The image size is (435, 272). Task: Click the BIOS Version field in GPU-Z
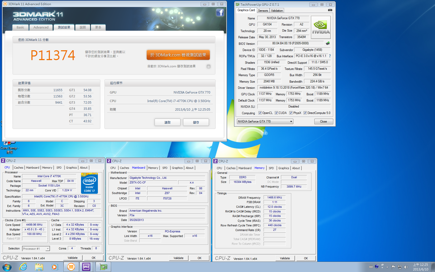pyautogui.click(x=290, y=43)
